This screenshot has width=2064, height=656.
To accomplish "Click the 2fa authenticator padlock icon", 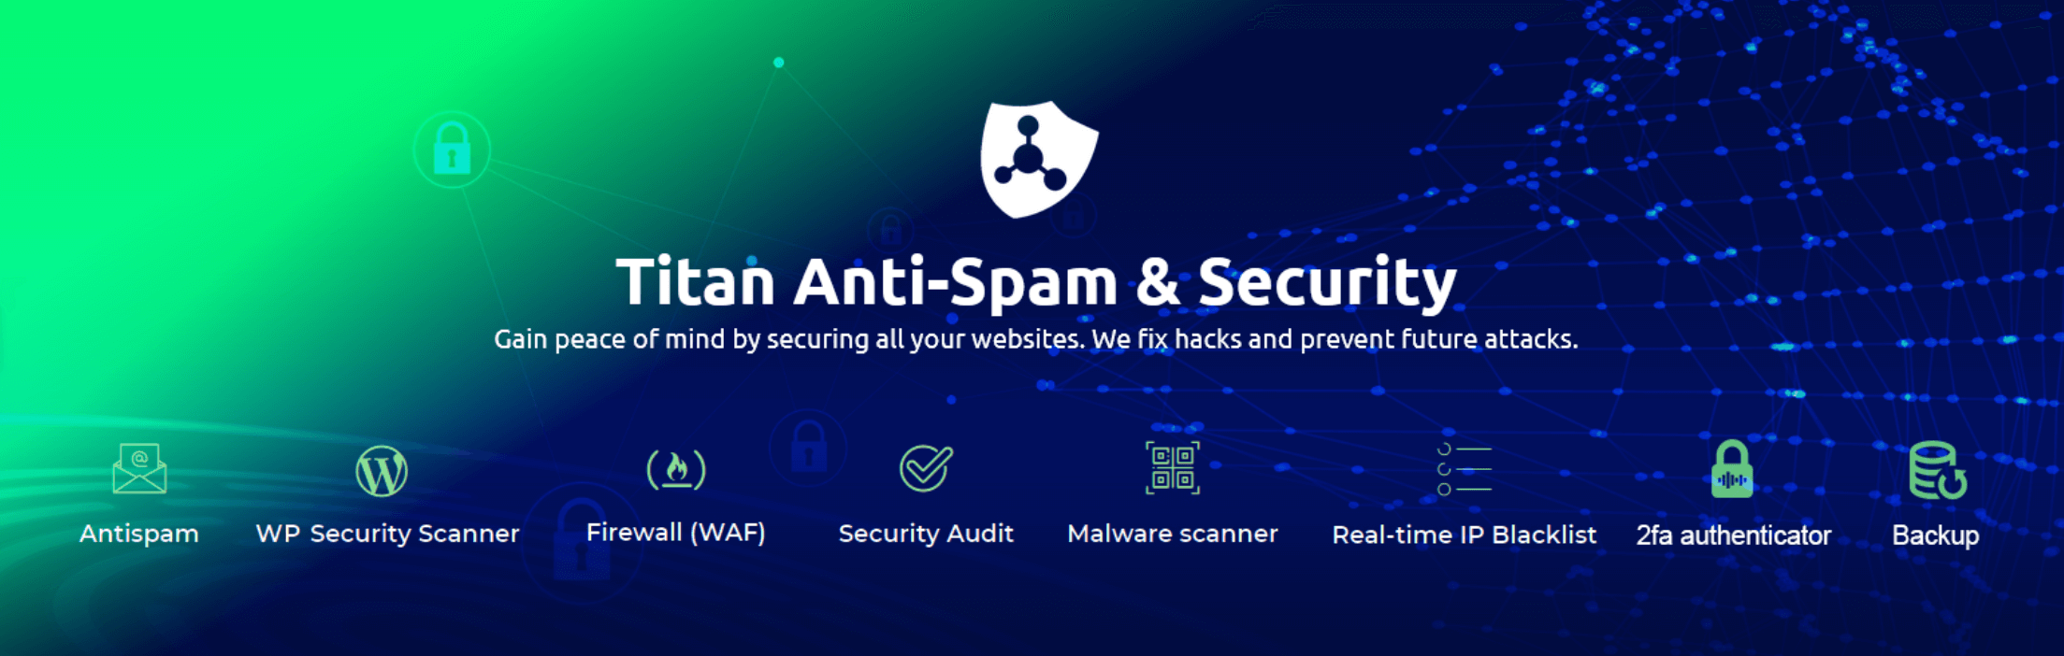I will (1732, 468).
